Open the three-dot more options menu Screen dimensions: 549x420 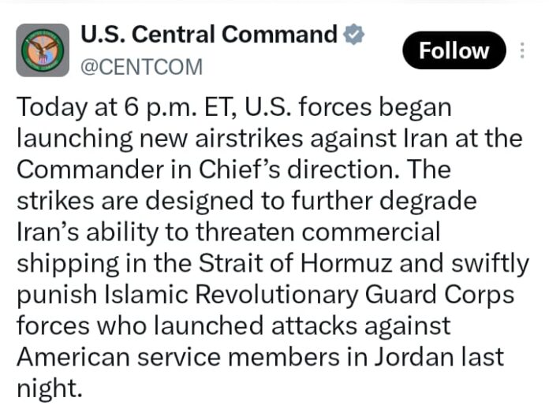pyautogui.click(x=522, y=50)
